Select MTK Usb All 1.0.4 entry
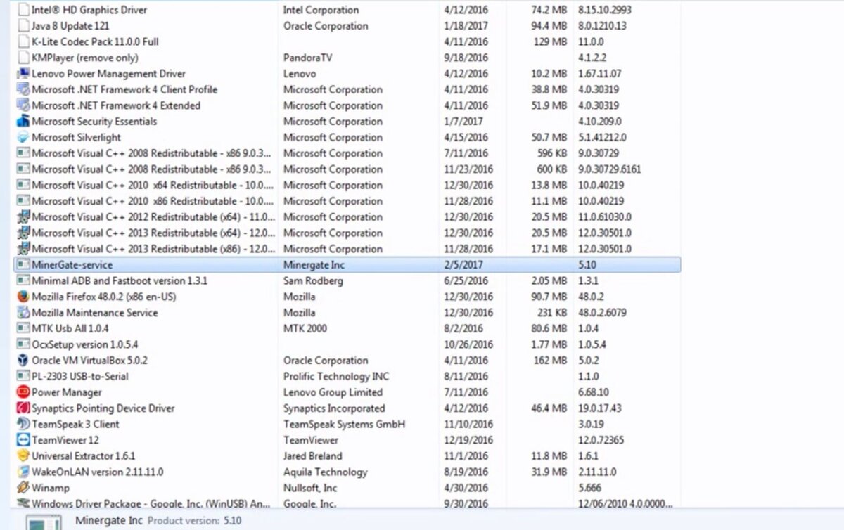This screenshot has width=844, height=530. 70,328
